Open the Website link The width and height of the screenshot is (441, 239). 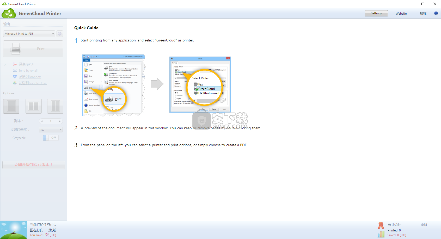(401, 13)
